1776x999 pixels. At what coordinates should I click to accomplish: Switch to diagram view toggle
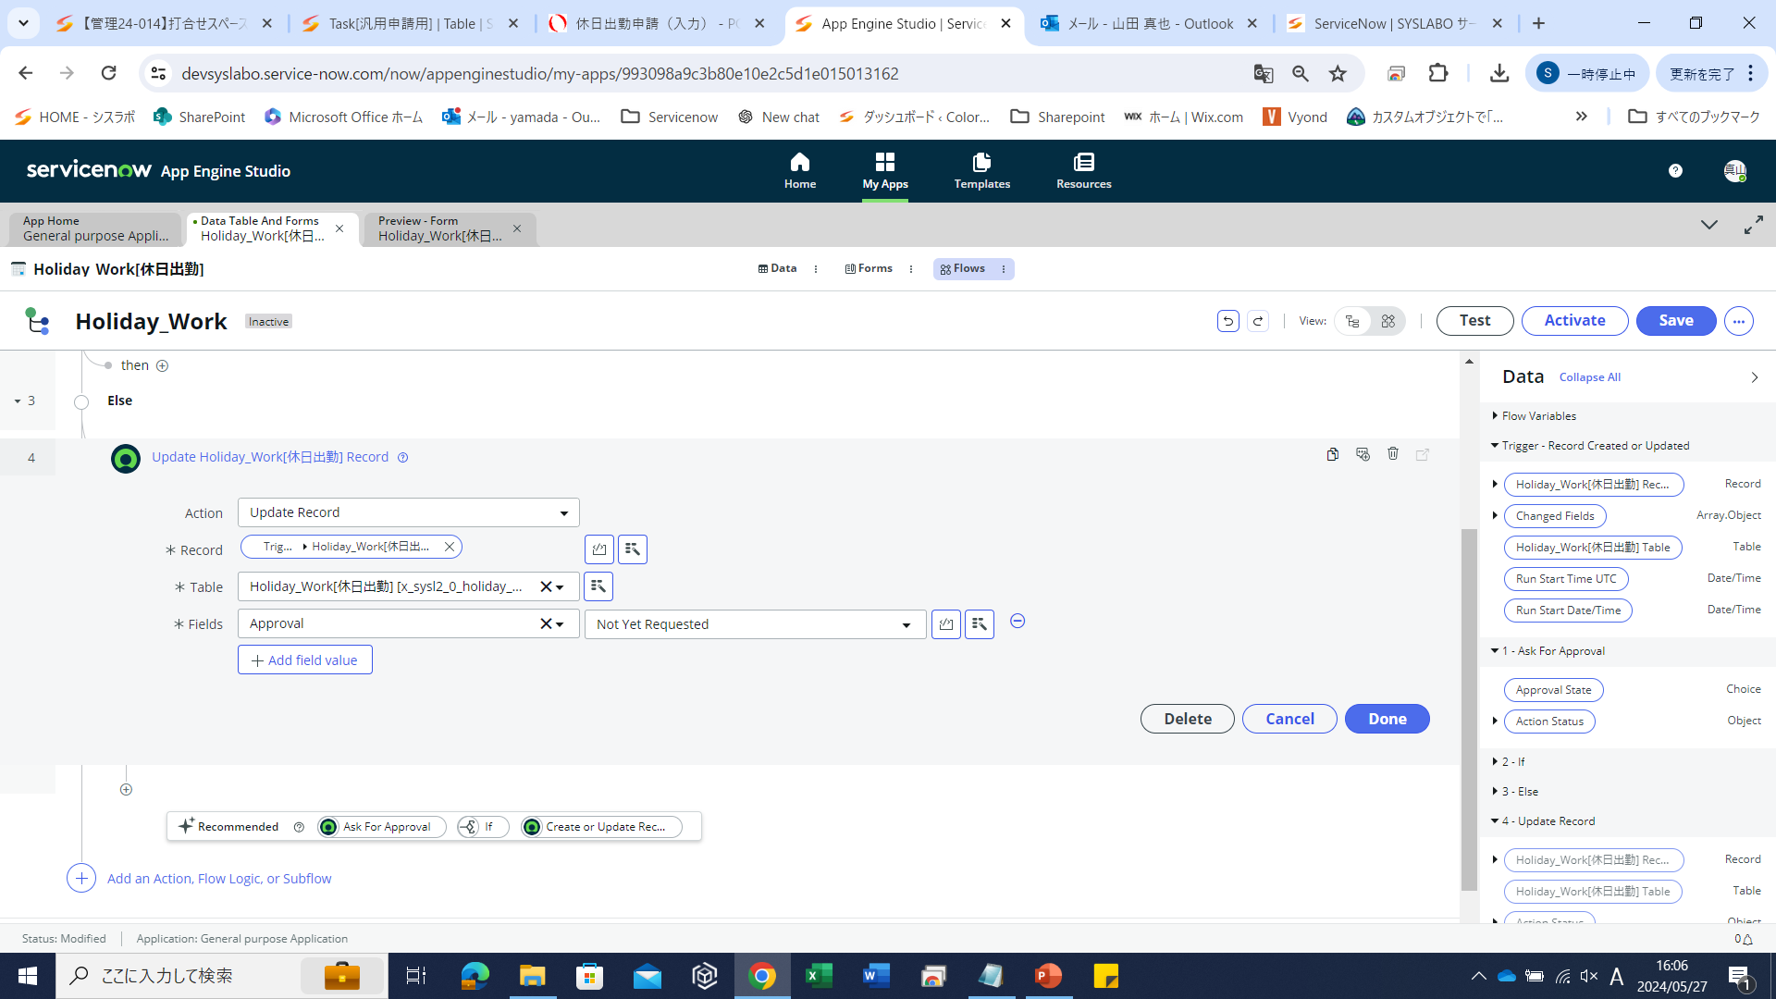point(1387,321)
